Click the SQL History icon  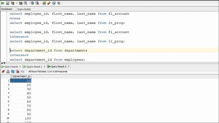tap(54, 3)
